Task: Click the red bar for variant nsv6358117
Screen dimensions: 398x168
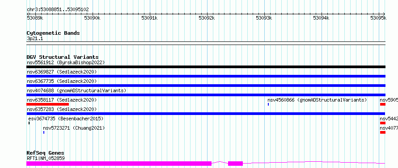Action: (x=48, y=104)
